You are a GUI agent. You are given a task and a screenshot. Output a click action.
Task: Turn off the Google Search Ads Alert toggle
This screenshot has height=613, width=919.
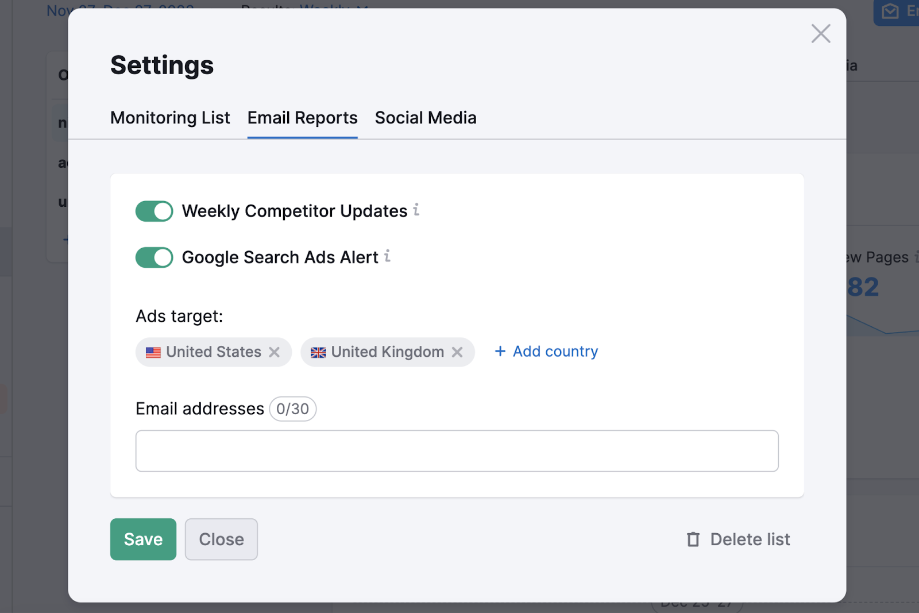point(153,257)
